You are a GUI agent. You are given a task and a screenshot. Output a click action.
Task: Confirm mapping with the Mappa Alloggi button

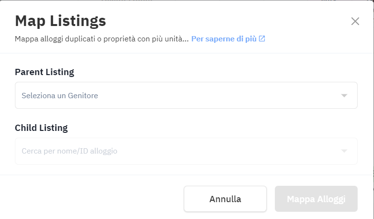pos(316,199)
